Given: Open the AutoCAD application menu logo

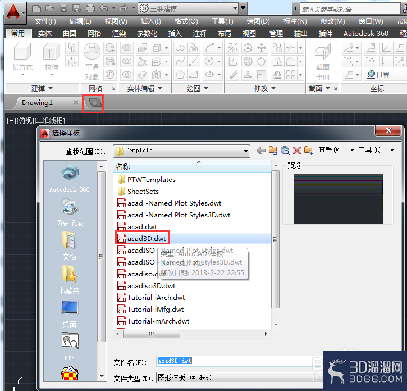Looking at the screenshot, I should click(15, 12).
